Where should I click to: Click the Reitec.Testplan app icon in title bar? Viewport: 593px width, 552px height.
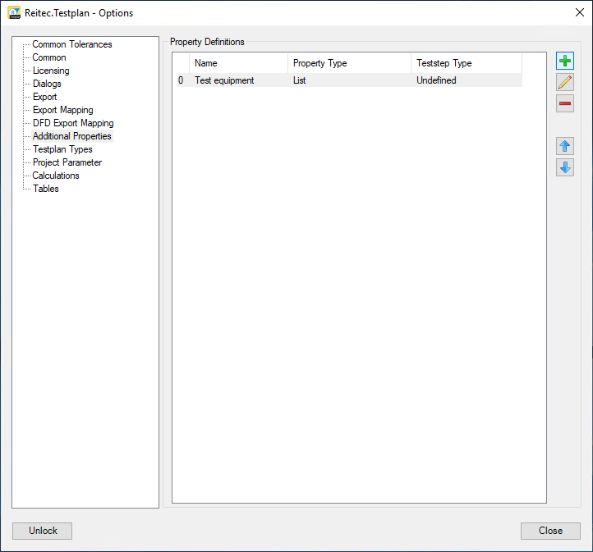(x=14, y=12)
